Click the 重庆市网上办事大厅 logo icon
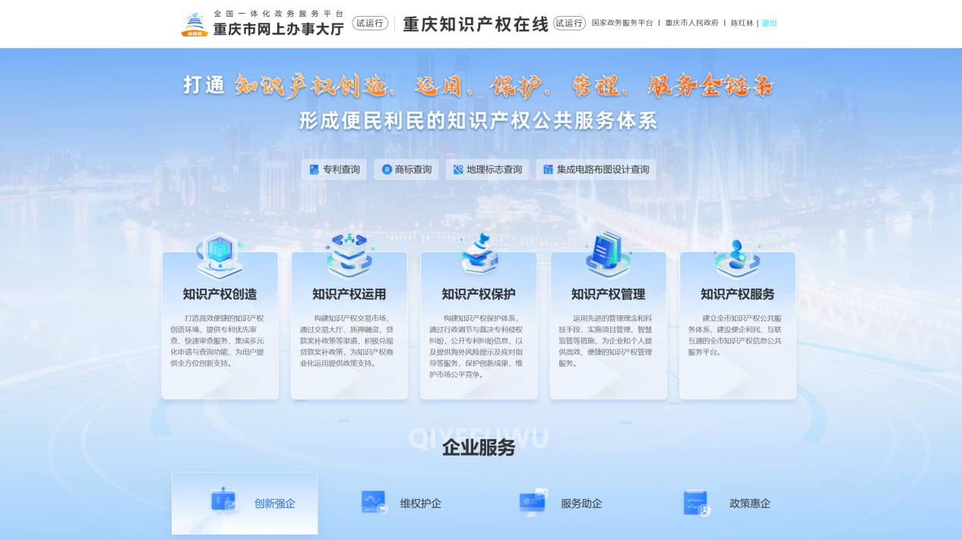This screenshot has width=962, height=540. (x=195, y=24)
